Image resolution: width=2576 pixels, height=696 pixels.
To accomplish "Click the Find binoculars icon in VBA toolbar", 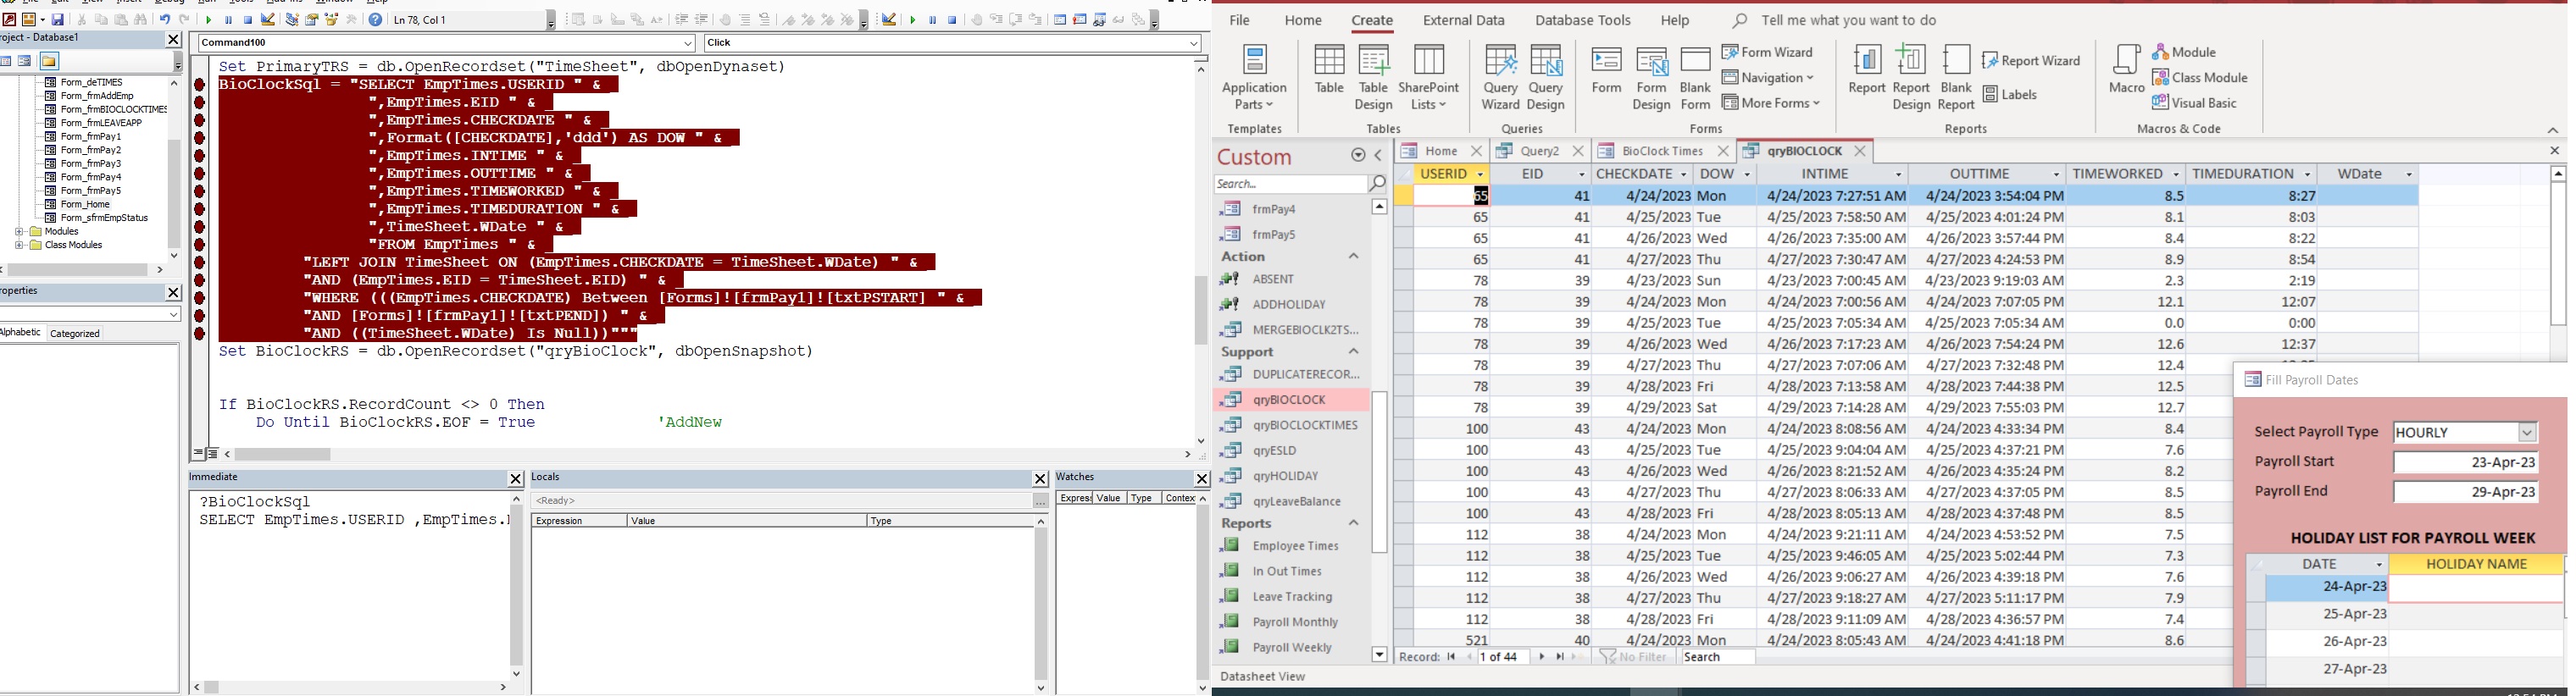I will 141,19.
